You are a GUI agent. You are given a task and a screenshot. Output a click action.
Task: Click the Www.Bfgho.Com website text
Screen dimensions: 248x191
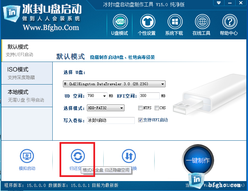[51, 28]
